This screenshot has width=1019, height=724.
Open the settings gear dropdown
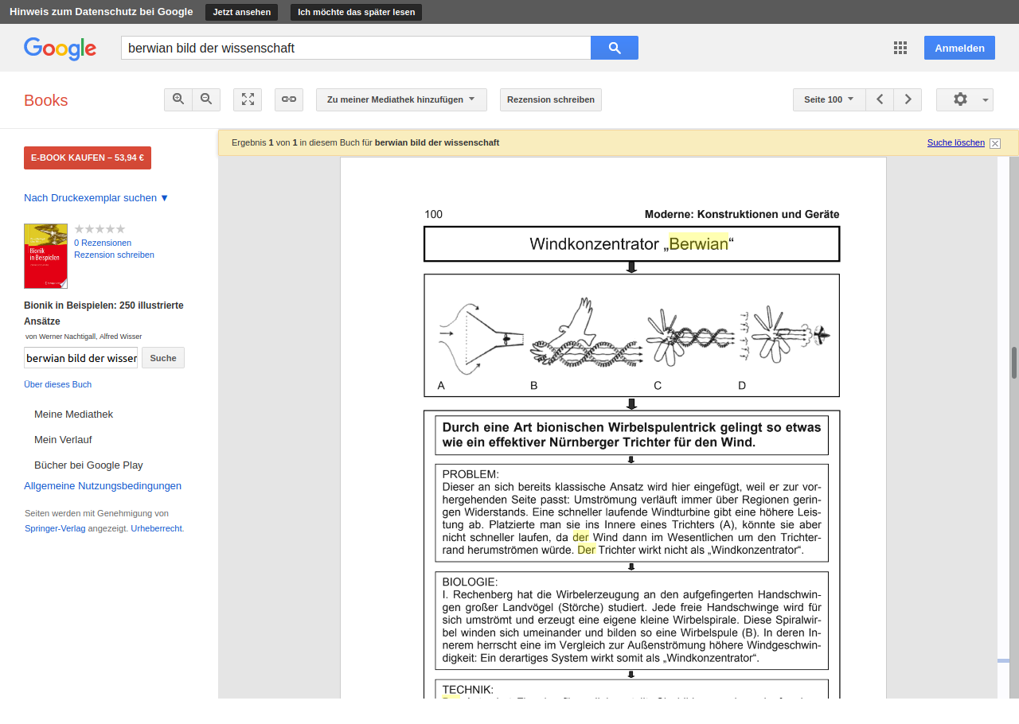click(964, 99)
